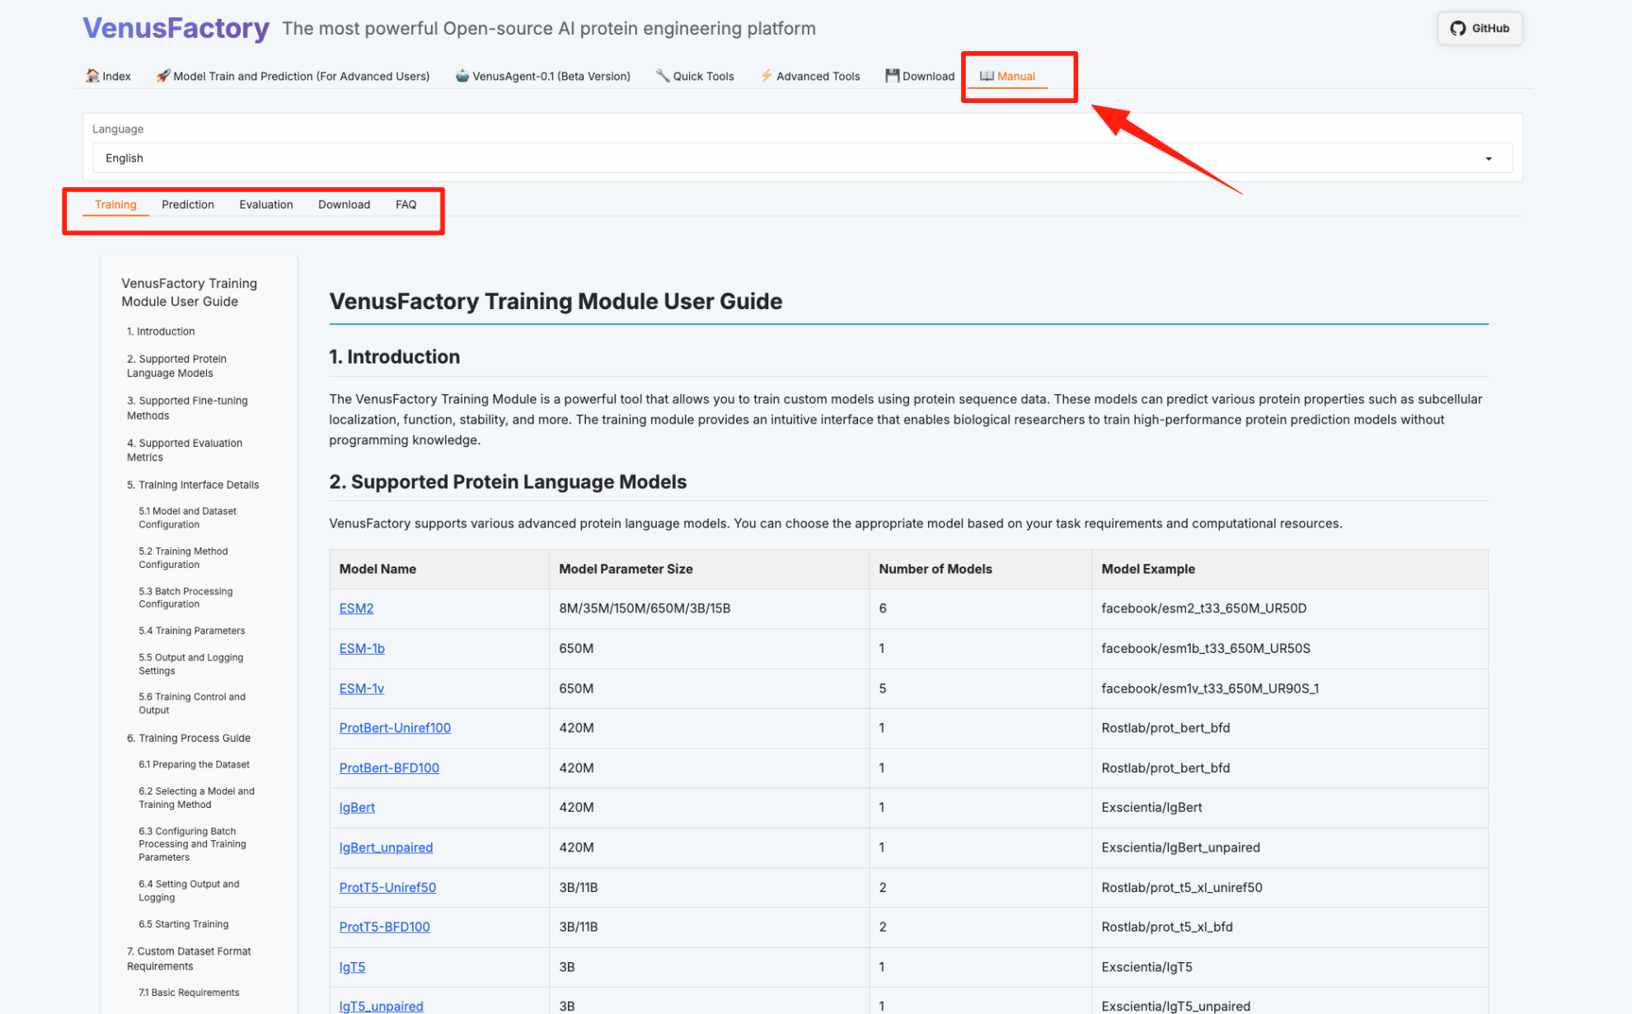
Task: Open the ESM2 model link
Action: tap(356, 608)
